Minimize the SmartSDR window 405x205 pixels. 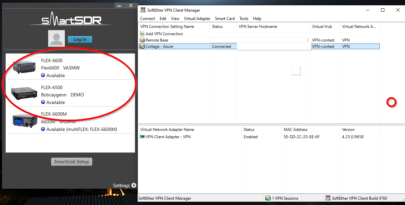(x=119, y=6)
